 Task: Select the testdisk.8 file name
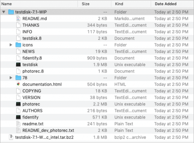32,38
